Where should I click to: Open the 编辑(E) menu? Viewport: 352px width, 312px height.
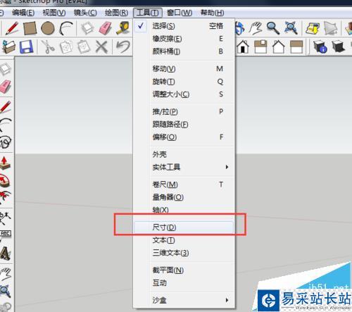23,13
